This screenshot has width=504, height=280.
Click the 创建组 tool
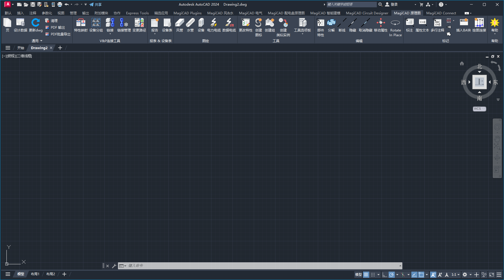tap(270, 25)
